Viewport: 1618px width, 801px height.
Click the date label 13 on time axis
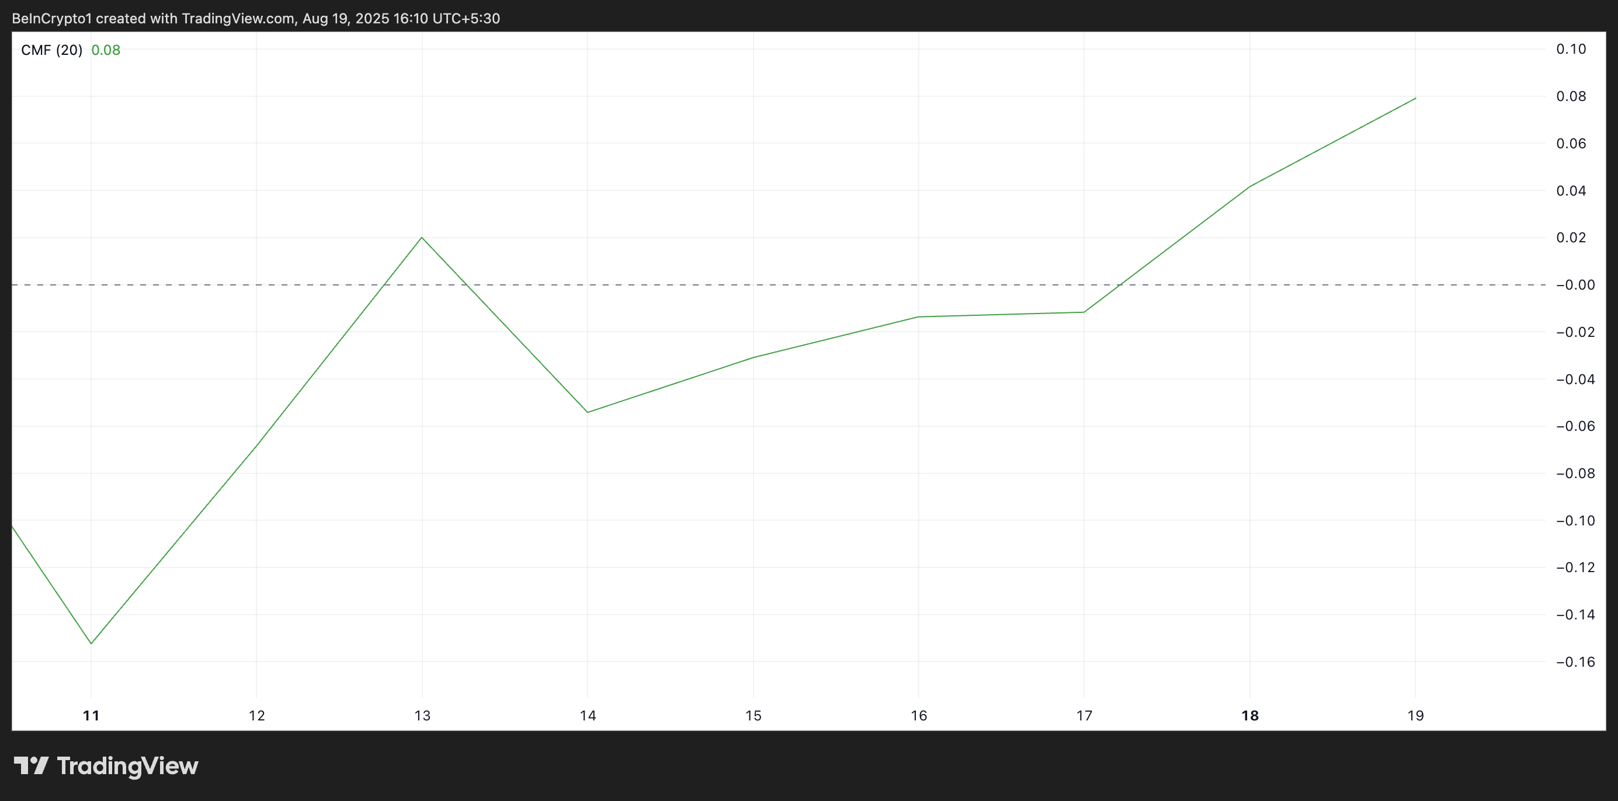pos(422,716)
